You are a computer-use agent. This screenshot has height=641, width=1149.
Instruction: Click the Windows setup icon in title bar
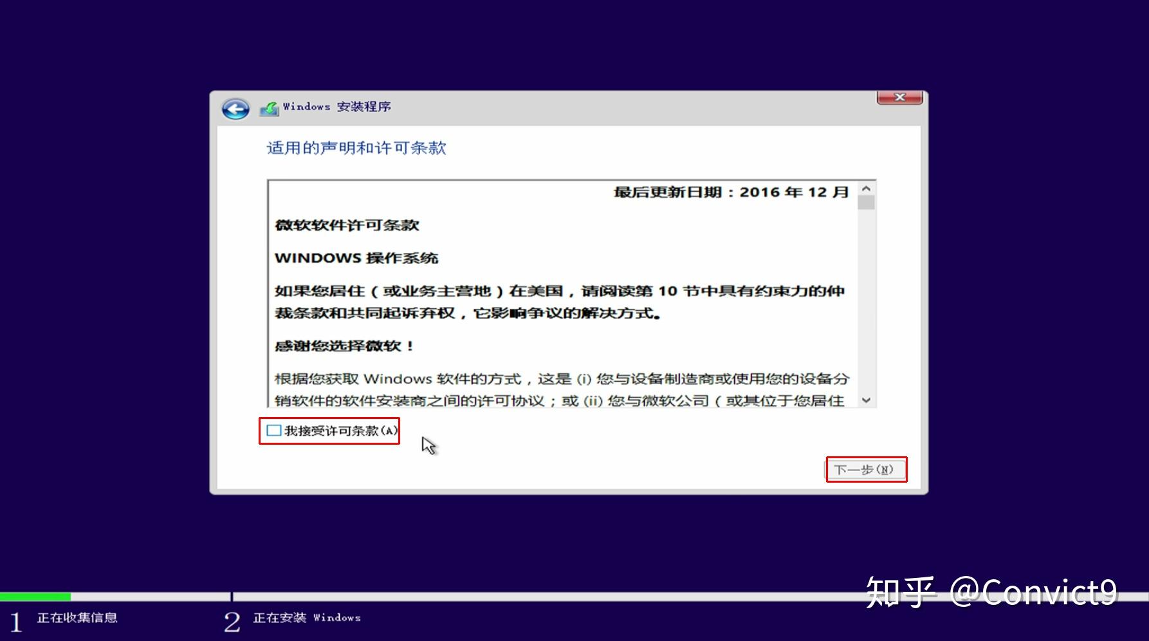click(x=269, y=109)
